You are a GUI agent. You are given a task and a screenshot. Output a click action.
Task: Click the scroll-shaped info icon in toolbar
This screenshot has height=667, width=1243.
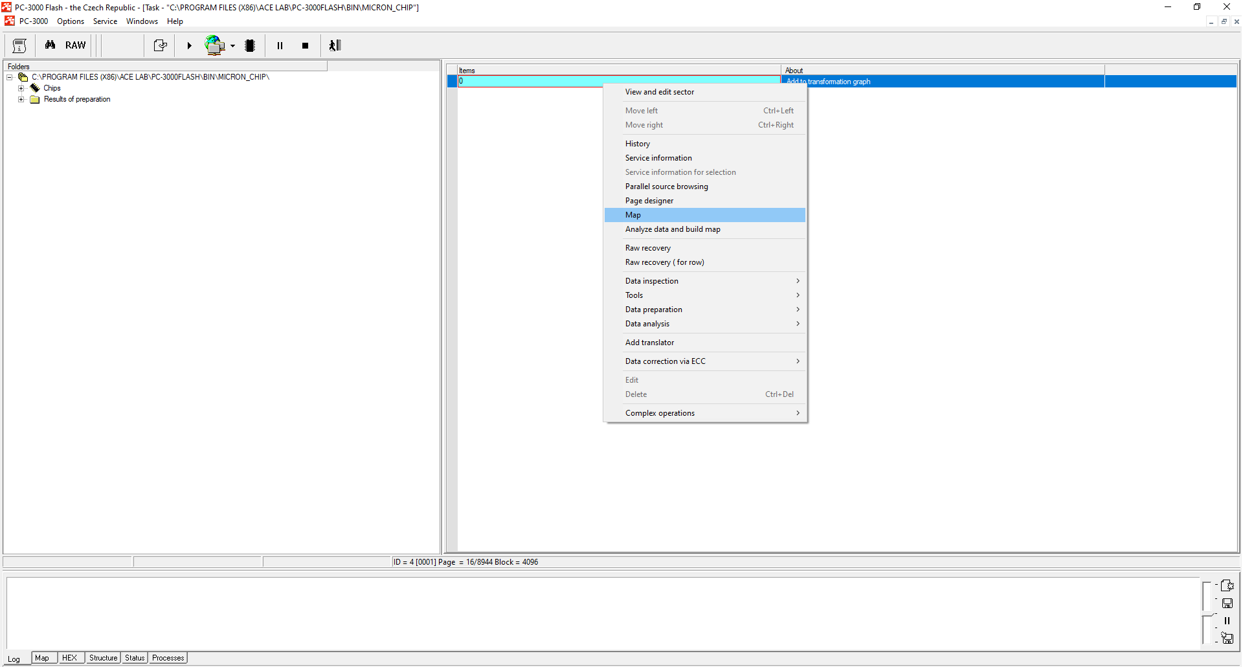[19, 45]
